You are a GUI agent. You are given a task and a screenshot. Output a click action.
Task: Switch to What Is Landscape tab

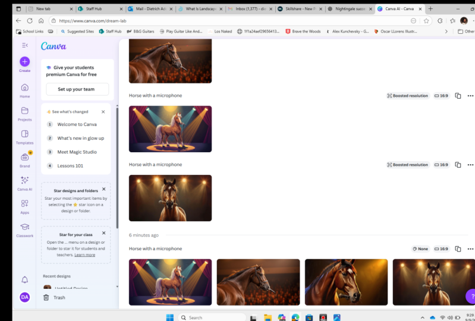199,9
